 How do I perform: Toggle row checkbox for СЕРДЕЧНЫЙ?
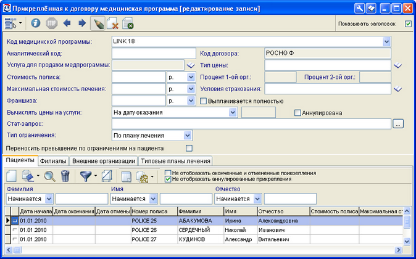pyautogui.click(x=15, y=230)
